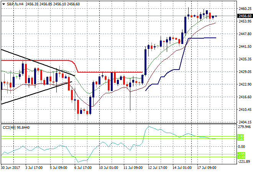Click the 2447.80 price axis label

pos(245,34)
